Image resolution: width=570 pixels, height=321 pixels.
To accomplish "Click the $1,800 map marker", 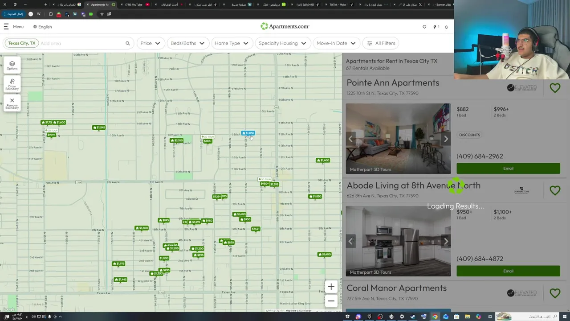I will point(142,228).
